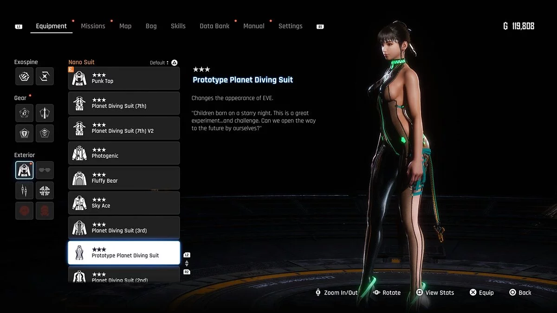Go to the Data Bank tab
The height and width of the screenshot is (313, 557).
pos(214,26)
